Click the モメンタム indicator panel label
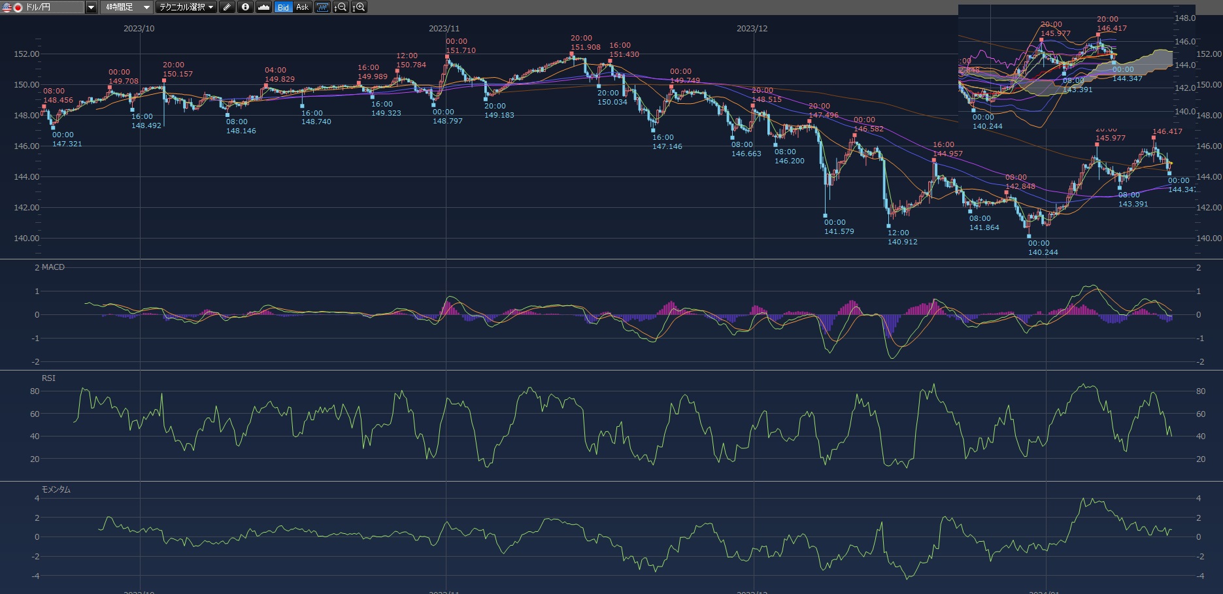Image resolution: width=1223 pixels, height=594 pixels. coord(56,489)
